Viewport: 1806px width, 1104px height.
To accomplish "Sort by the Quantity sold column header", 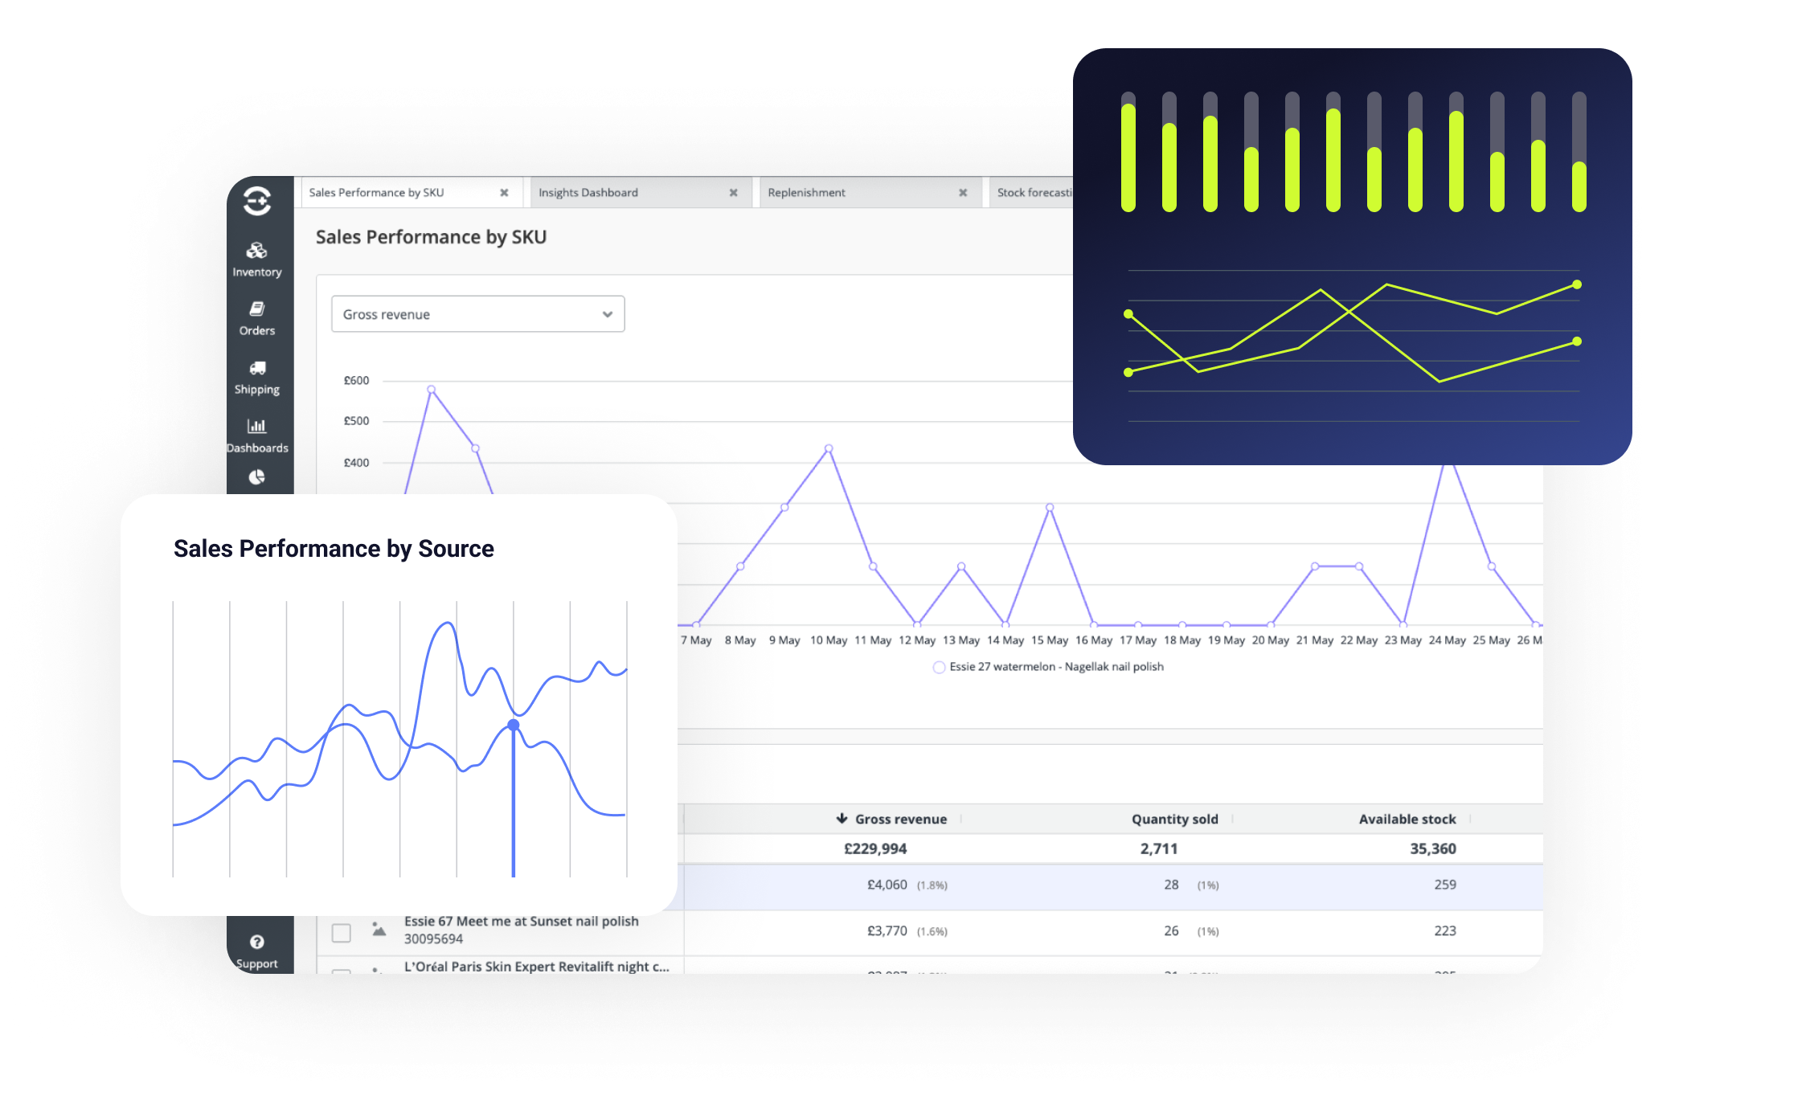I will pyautogui.click(x=1174, y=819).
